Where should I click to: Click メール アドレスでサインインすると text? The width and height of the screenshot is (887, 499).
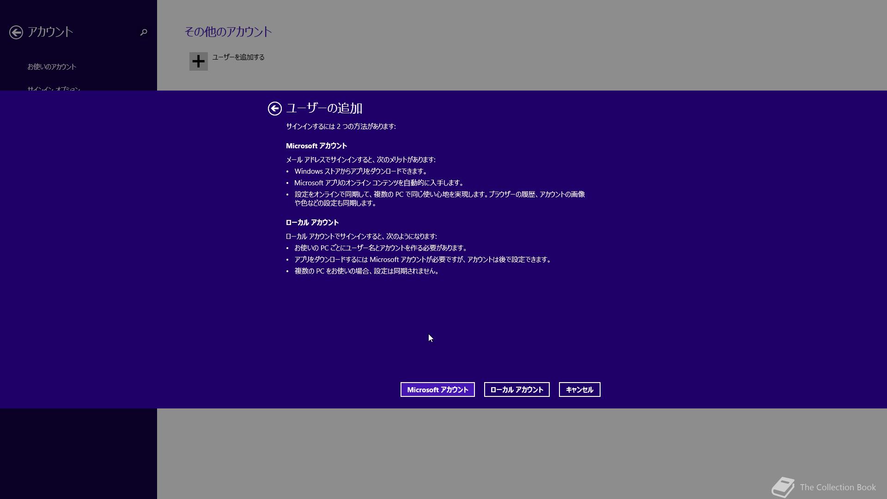[361, 159]
